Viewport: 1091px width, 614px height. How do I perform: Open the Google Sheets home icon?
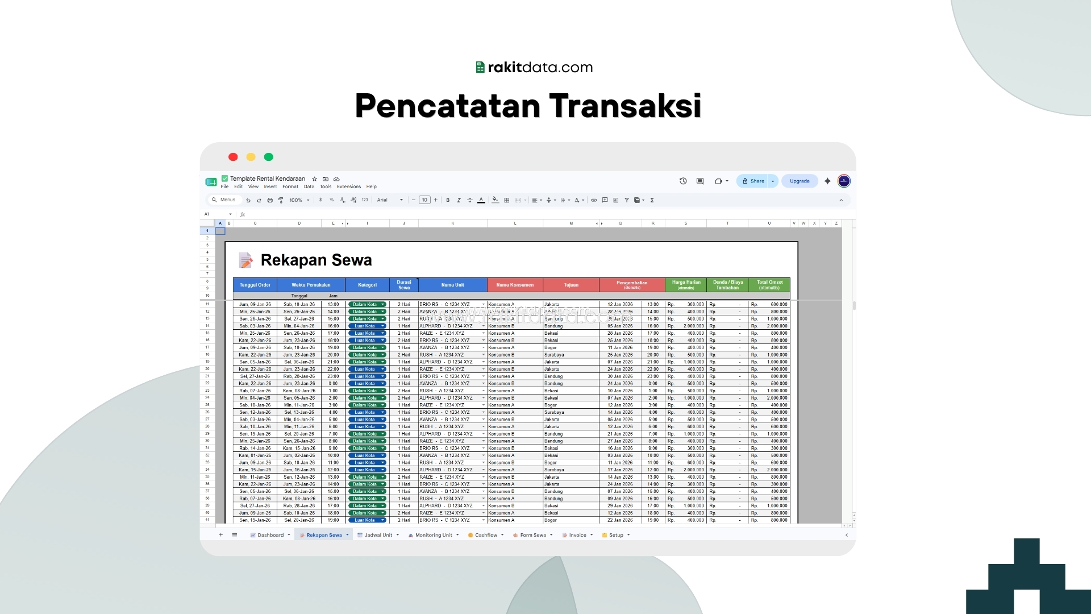pyautogui.click(x=211, y=182)
